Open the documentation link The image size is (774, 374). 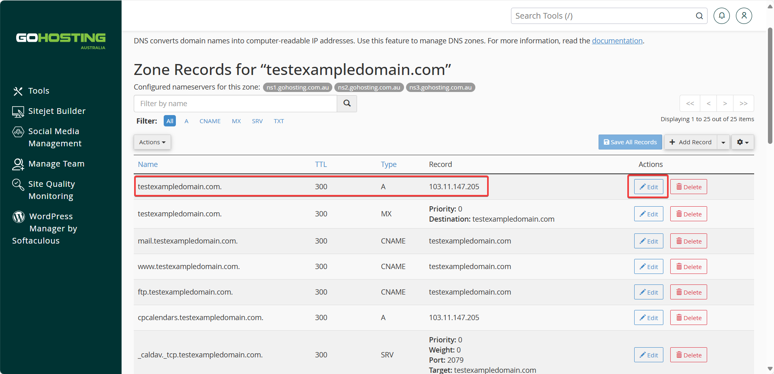click(617, 41)
